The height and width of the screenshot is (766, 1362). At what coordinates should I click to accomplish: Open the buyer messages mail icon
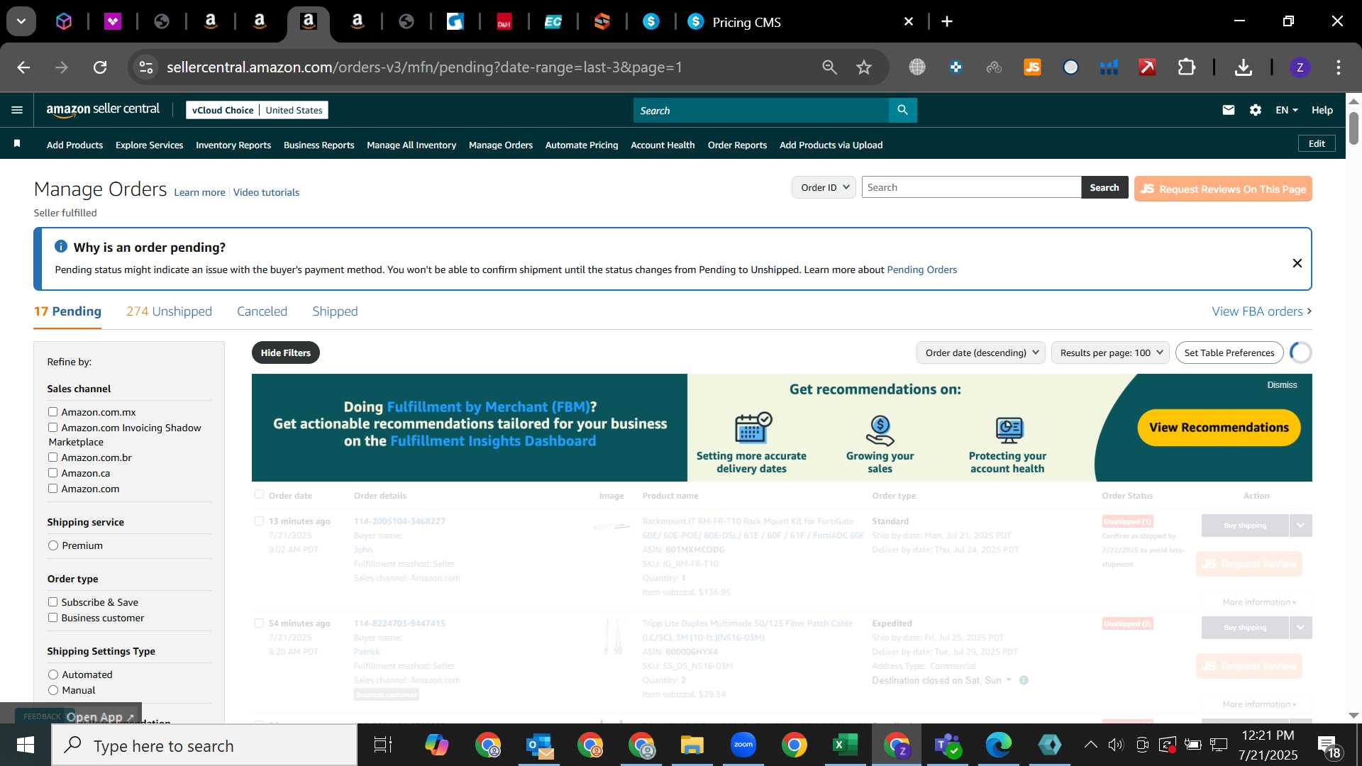pyautogui.click(x=1229, y=110)
